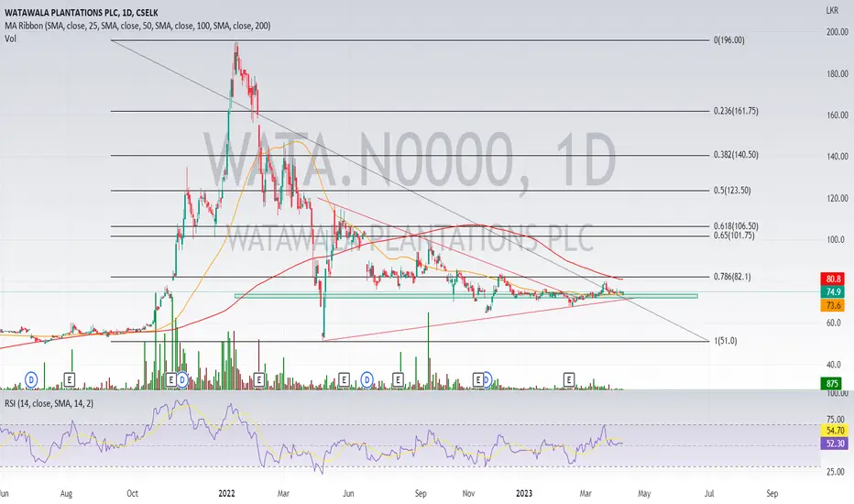Click the Aug label on the time axis
The image size is (854, 504).
pos(66,493)
